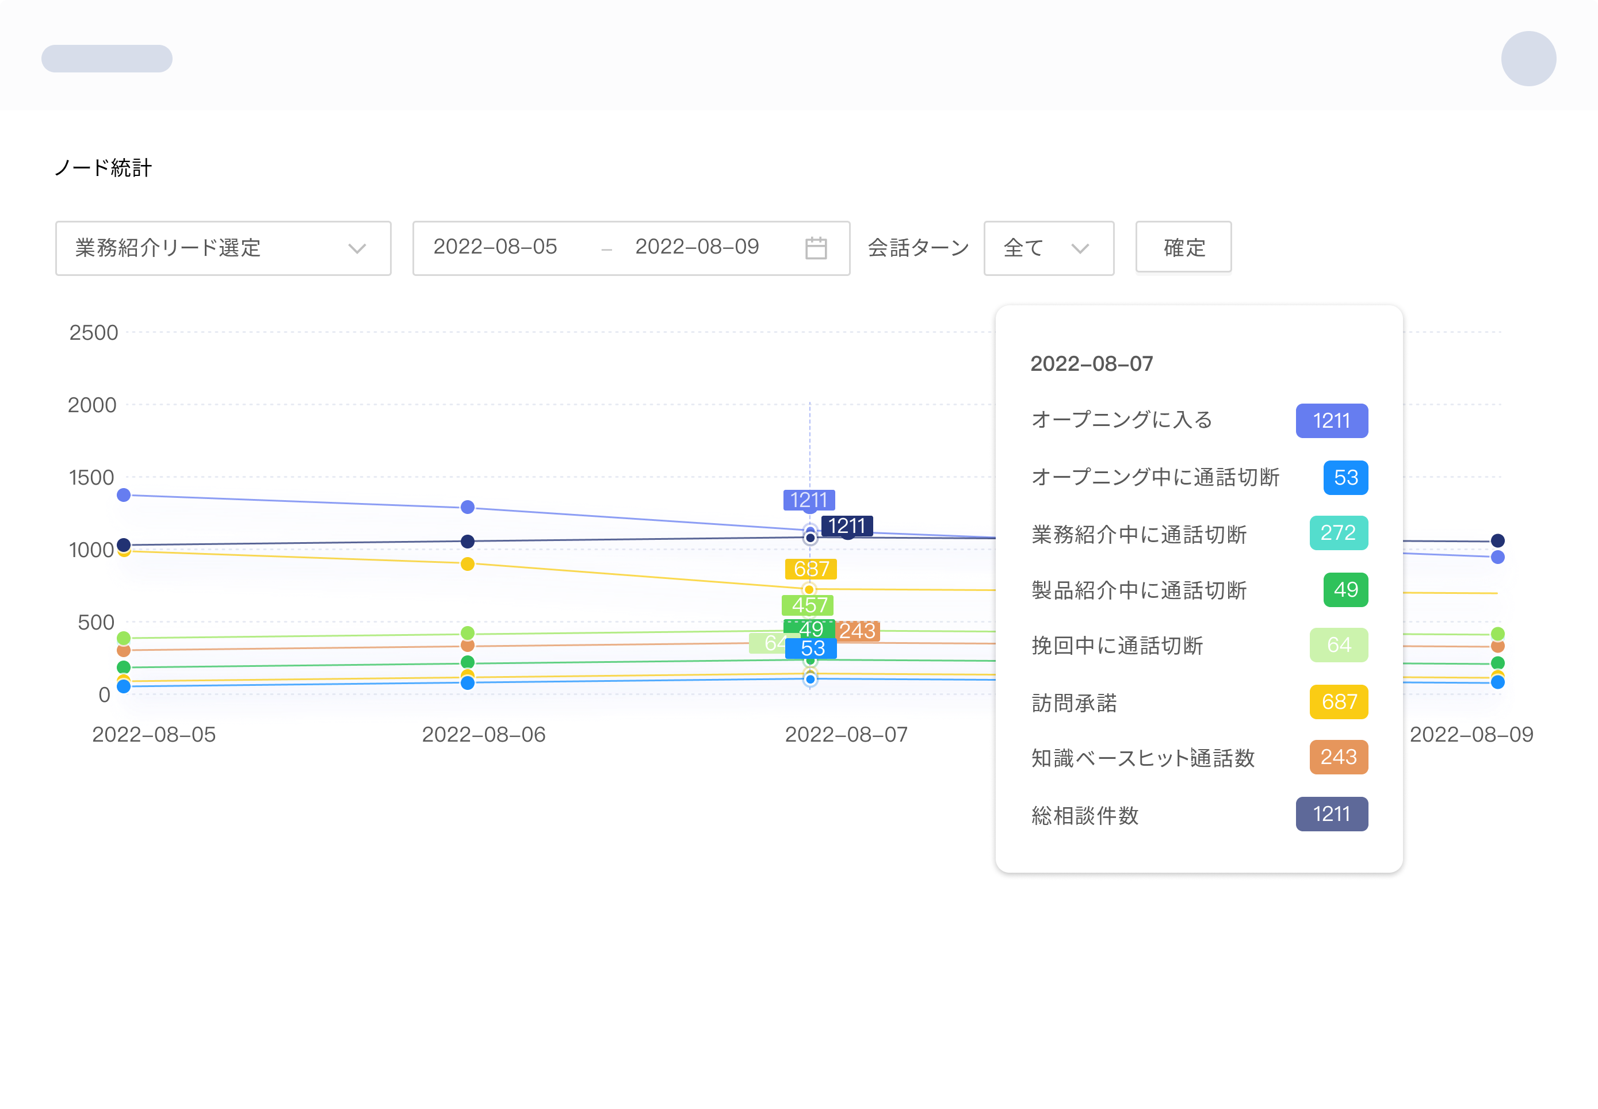Screen dimensions: 1598x1109
Task: Click the purple data point at 2022-08-05
Action: pyautogui.click(x=124, y=495)
